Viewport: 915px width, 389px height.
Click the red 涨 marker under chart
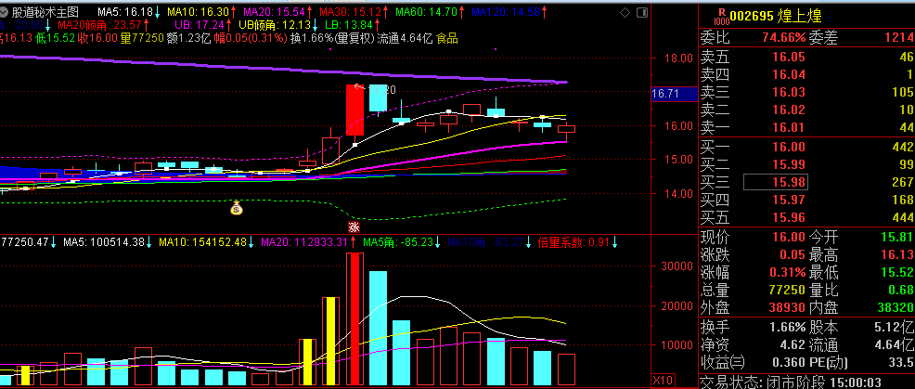[x=354, y=227]
